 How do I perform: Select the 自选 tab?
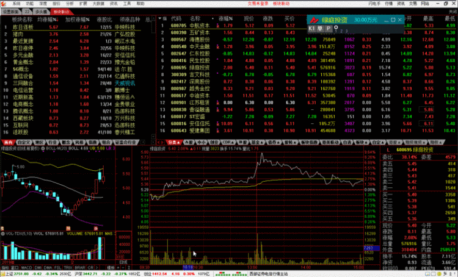pos(347,142)
